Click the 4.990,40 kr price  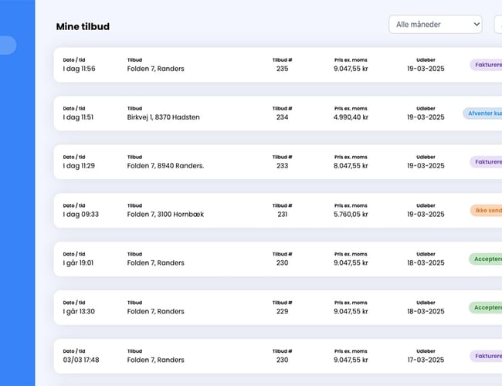coord(351,117)
